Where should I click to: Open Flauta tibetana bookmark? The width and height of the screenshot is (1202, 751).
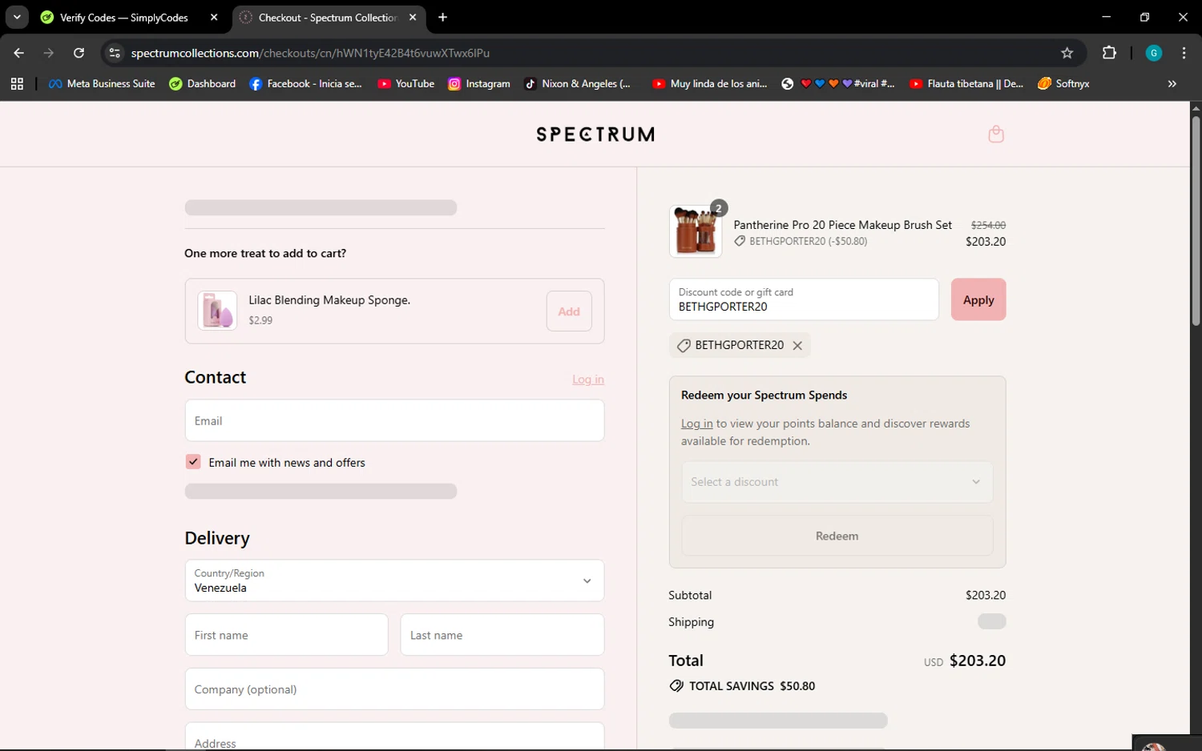point(966,83)
